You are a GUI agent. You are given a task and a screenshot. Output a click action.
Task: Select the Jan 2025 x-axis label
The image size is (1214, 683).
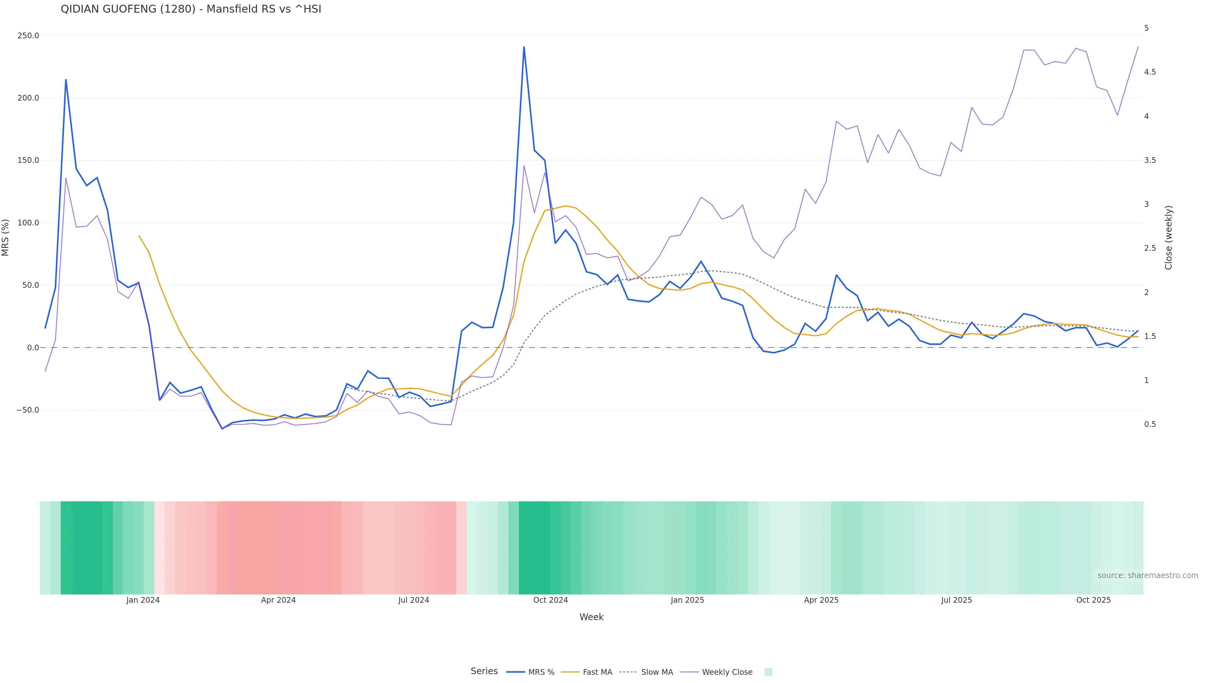click(687, 600)
